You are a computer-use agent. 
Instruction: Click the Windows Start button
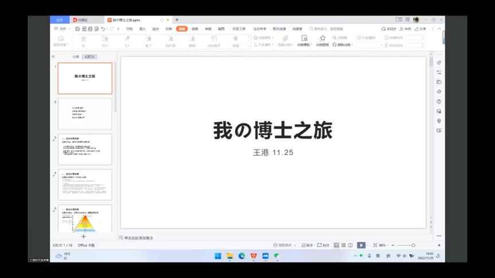(x=218, y=256)
